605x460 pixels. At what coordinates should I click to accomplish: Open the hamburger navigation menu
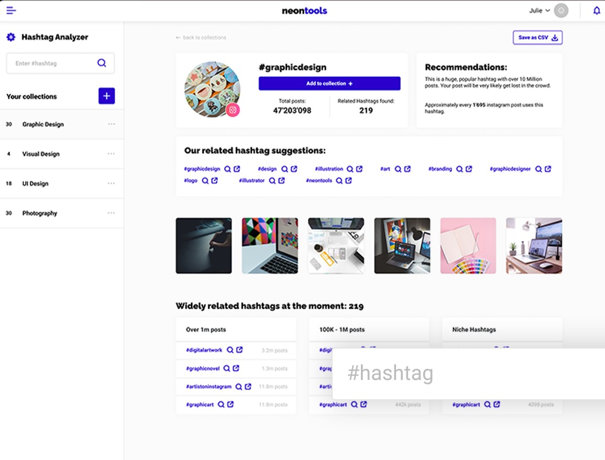point(11,10)
